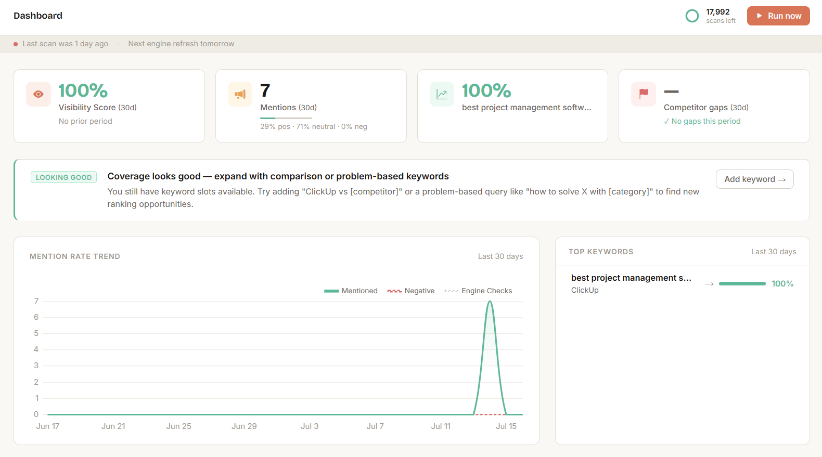Click the Add keyword button

click(x=755, y=179)
